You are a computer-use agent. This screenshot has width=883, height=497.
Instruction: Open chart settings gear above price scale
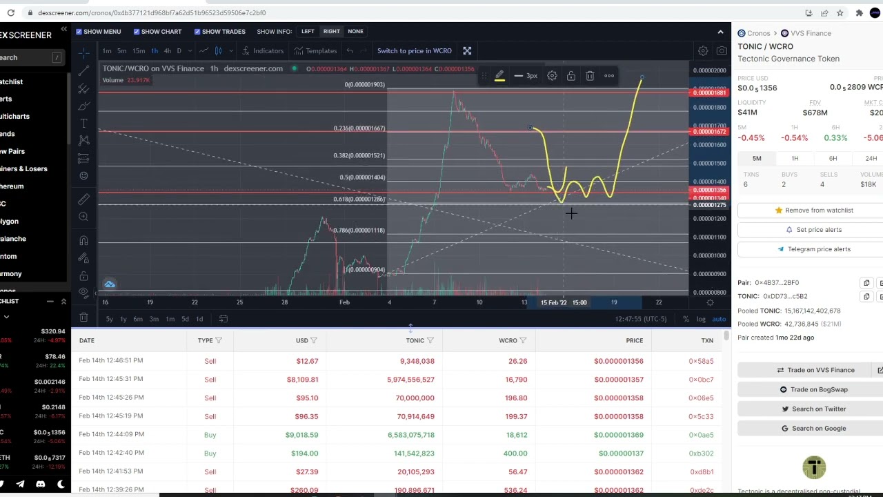pos(703,51)
